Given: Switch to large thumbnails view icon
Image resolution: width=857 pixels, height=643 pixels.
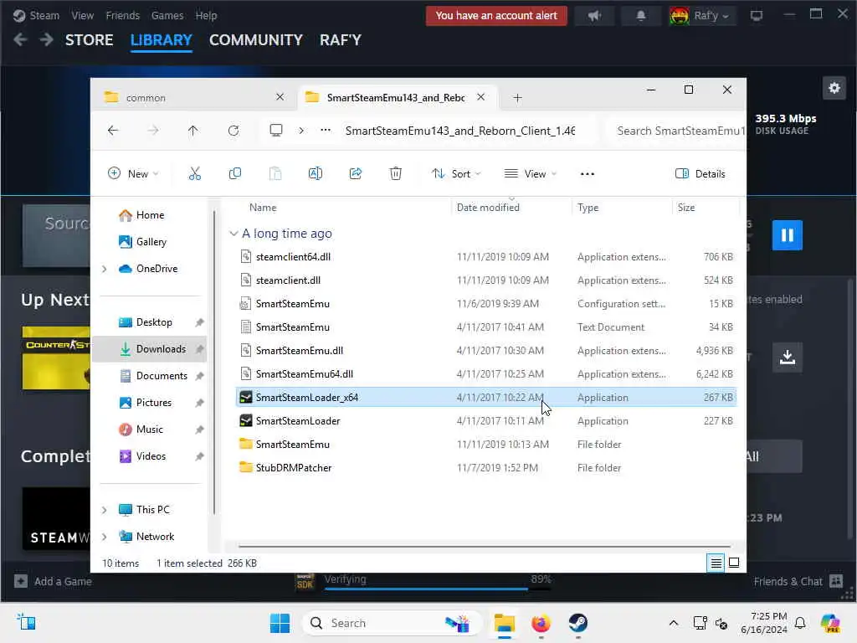Looking at the screenshot, I should coord(734,563).
